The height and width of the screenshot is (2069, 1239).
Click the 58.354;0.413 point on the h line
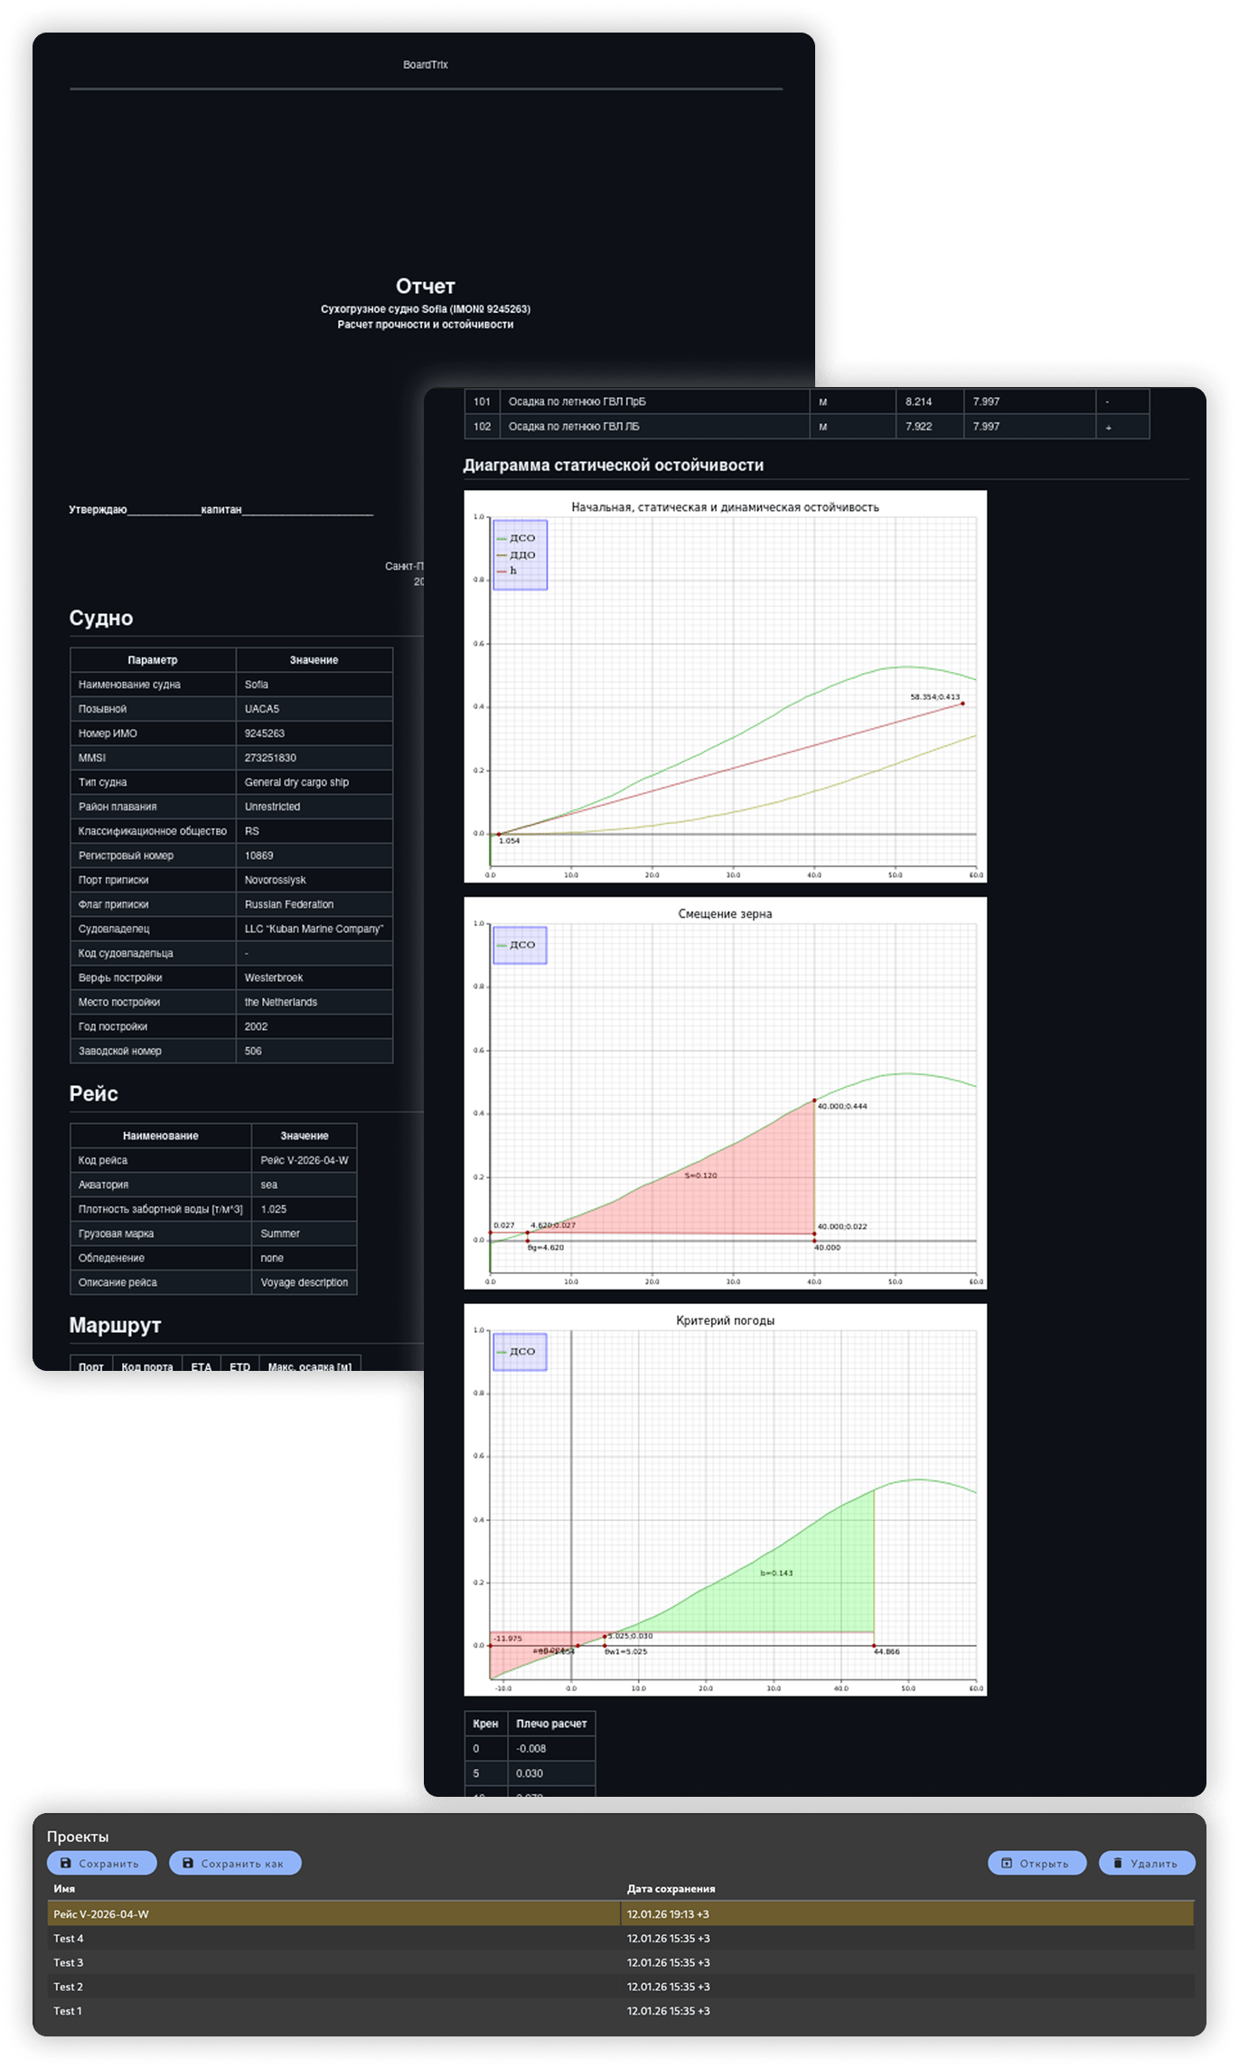pos(962,703)
